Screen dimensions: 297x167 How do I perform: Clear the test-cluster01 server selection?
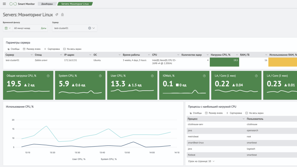(x=89, y=28)
